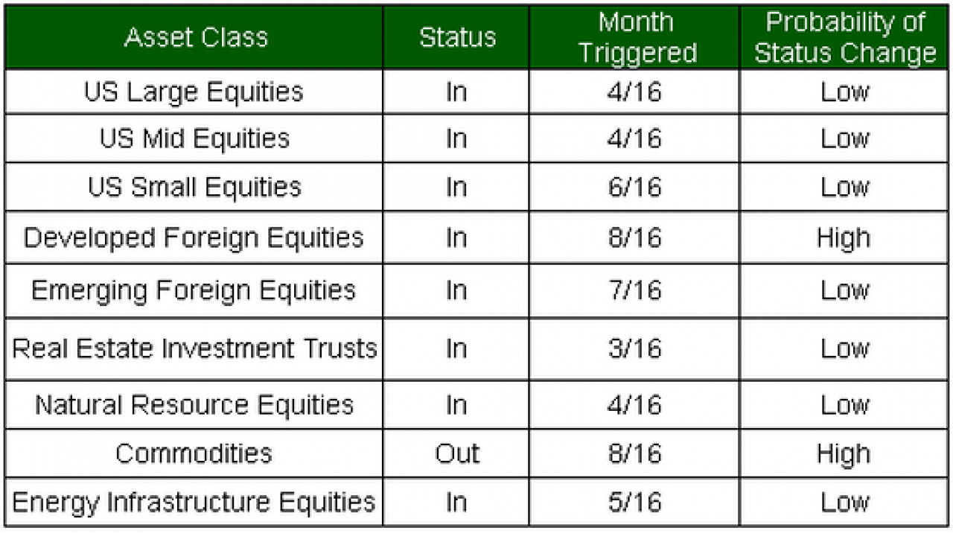Click High probability for Developed Foreign Equities

844,237
